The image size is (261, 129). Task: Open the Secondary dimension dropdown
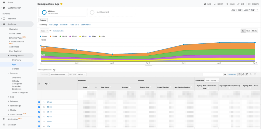click(x=59, y=74)
